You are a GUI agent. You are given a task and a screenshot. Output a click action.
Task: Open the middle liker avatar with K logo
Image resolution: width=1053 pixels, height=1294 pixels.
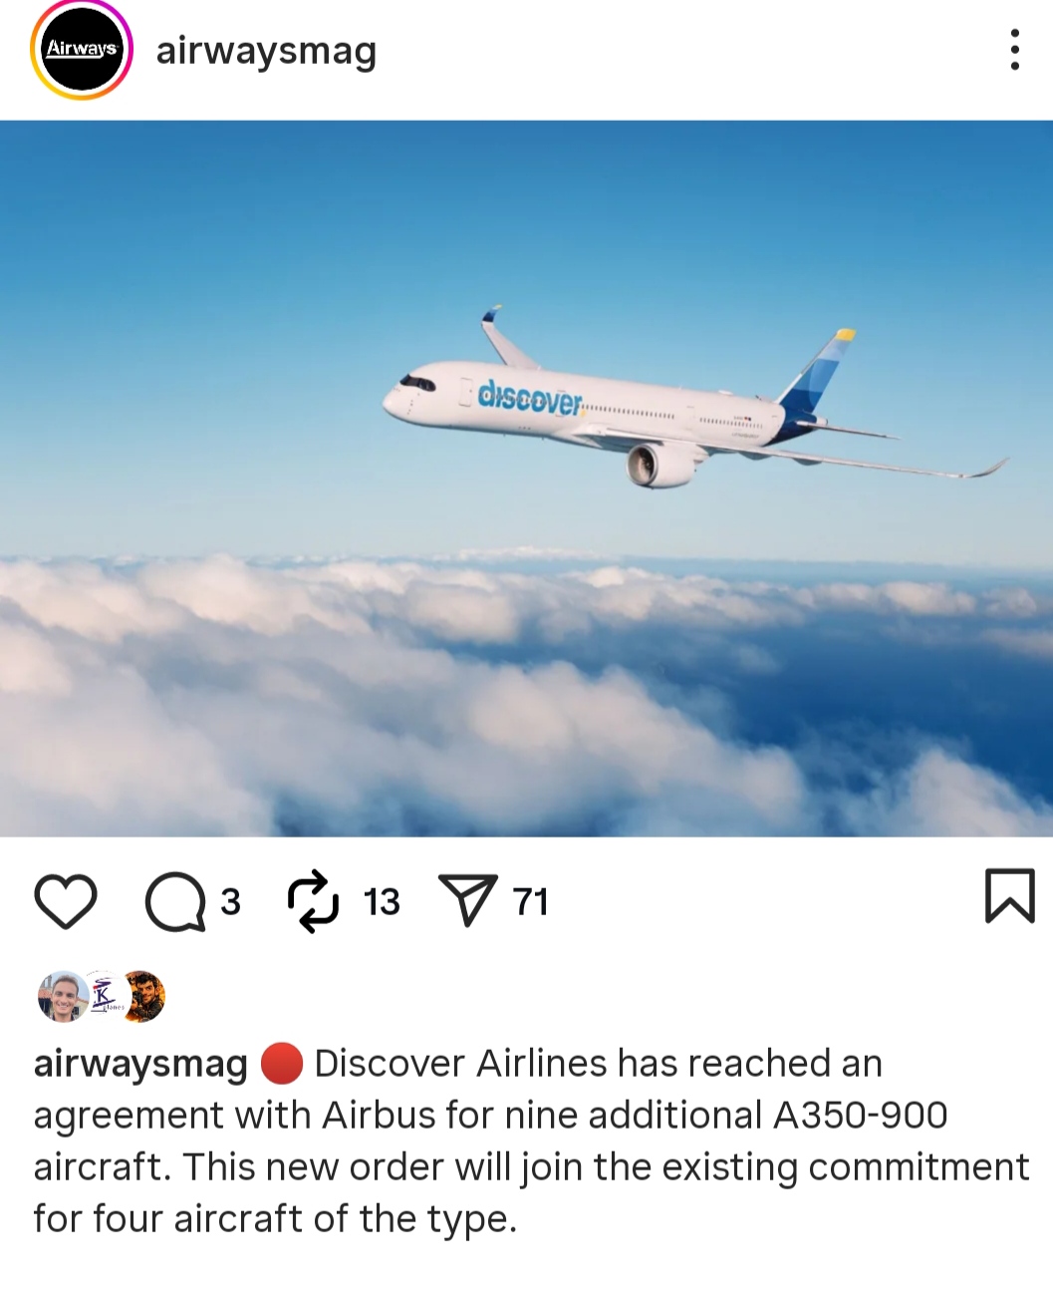click(104, 997)
